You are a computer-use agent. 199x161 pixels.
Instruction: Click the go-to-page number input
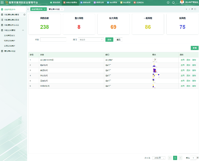[x=193, y=158]
